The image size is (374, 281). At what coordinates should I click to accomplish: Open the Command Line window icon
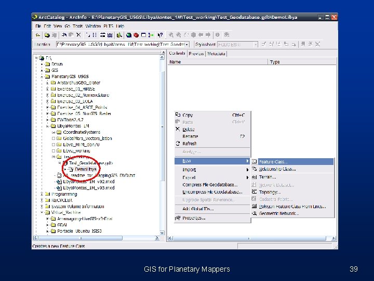[143, 35]
